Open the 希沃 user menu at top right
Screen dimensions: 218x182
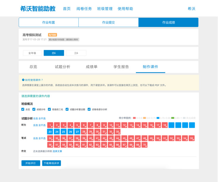coord(191,9)
